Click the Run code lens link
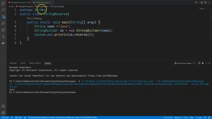 click(29, 19)
